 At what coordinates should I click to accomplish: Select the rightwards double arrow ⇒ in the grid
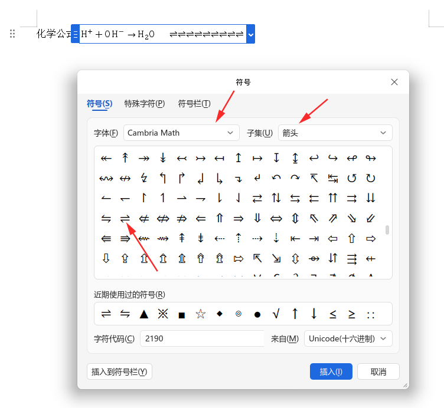(x=239, y=218)
